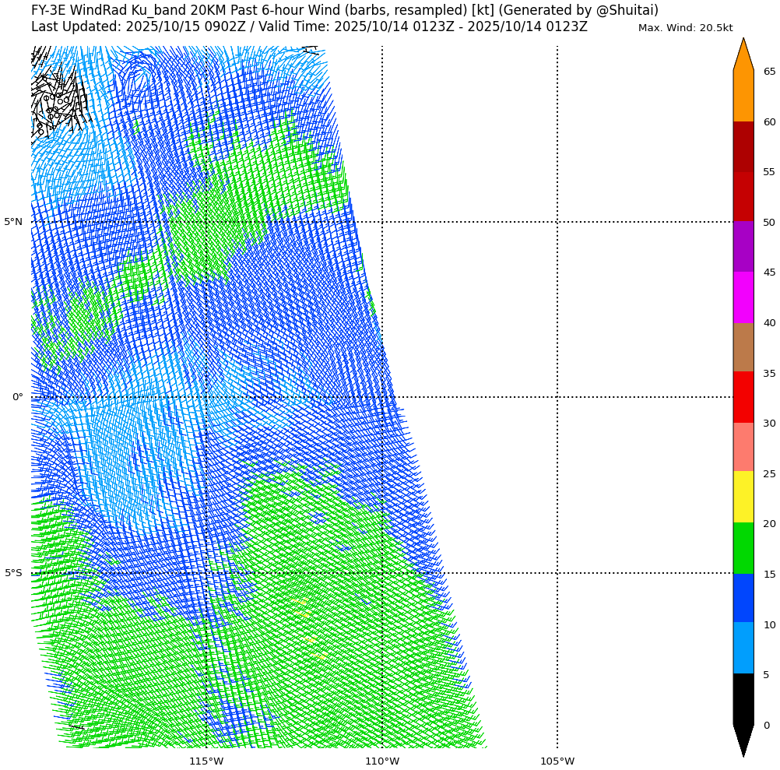Pick the brown 35–40 kt colorbar segment
This screenshot has height=770, width=780.
[x=743, y=347]
